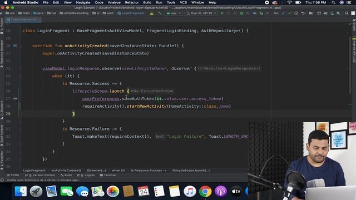Open the Navigate menu

click(x=83, y=2)
